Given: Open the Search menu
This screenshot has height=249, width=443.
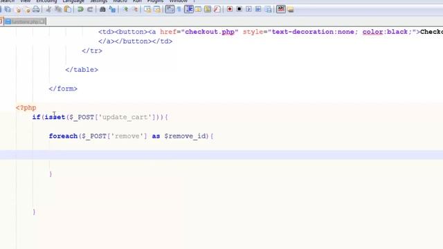Looking at the screenshot, I should point(7,1).
